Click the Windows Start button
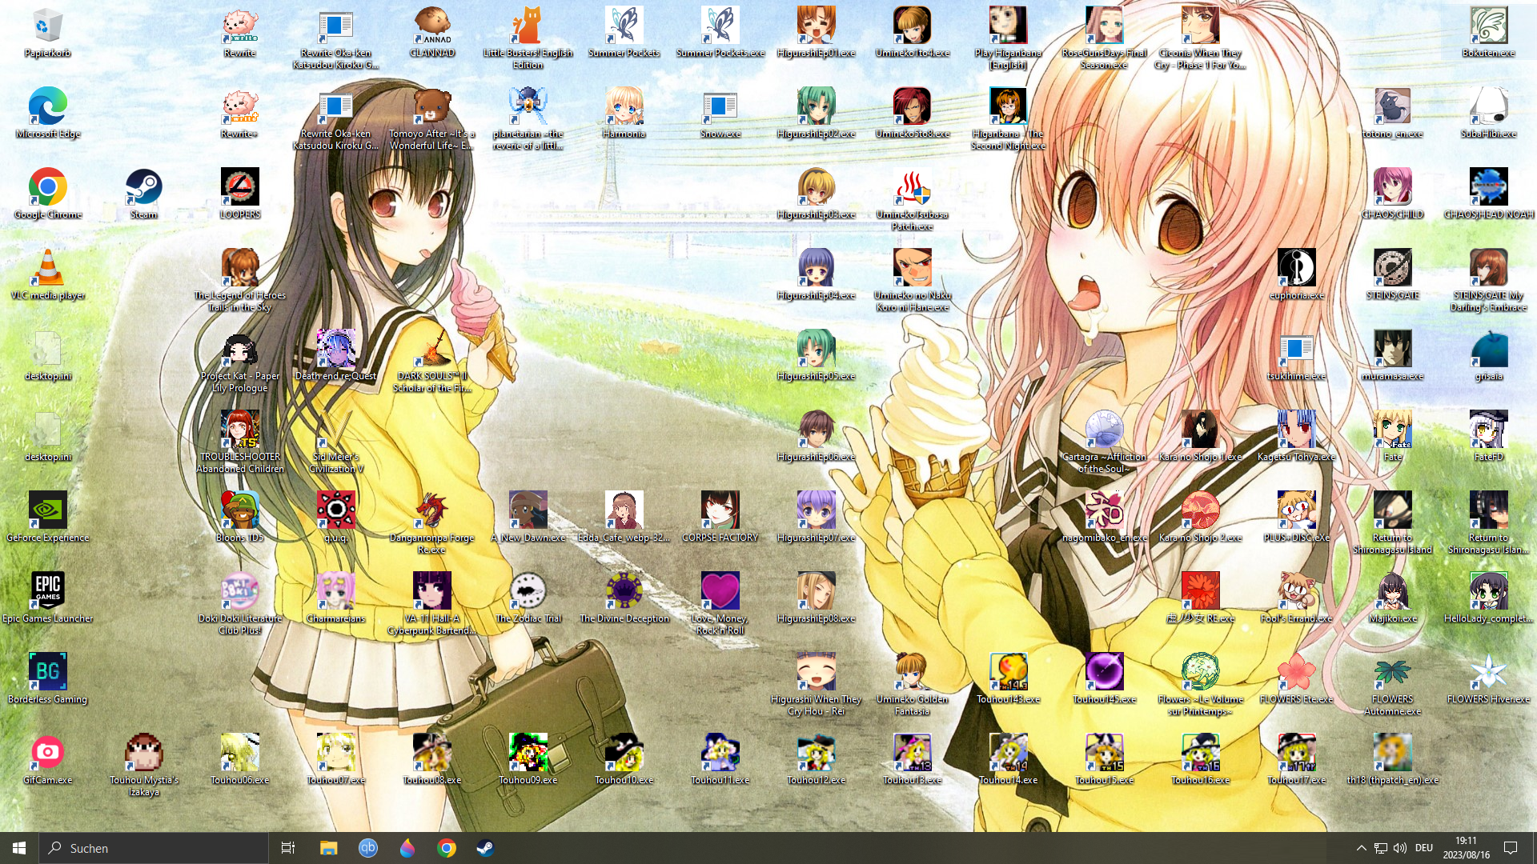The image size is (1537, 864). tap(19, 848)
